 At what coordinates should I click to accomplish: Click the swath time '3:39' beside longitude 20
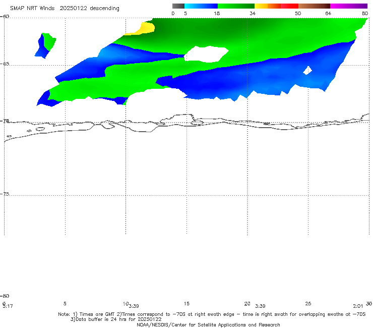[260, 306]
